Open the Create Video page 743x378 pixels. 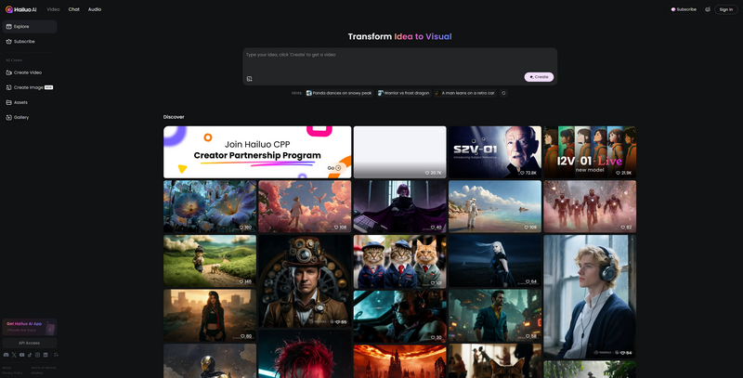[30, 72]
